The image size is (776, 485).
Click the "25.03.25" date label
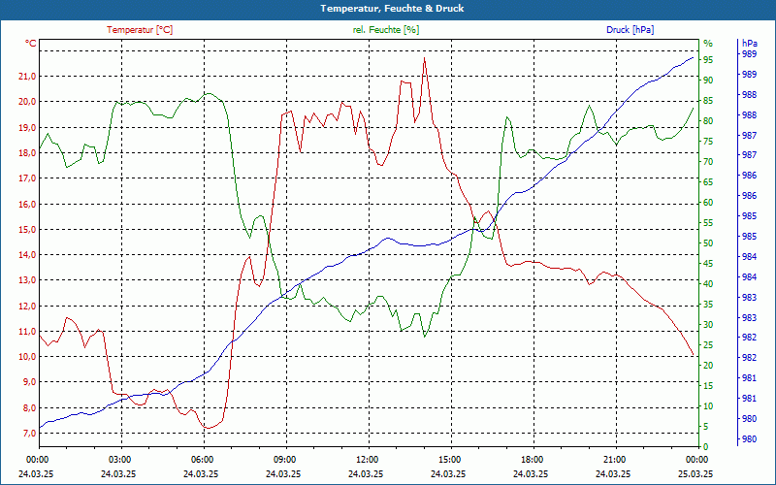tap(695, 473)
